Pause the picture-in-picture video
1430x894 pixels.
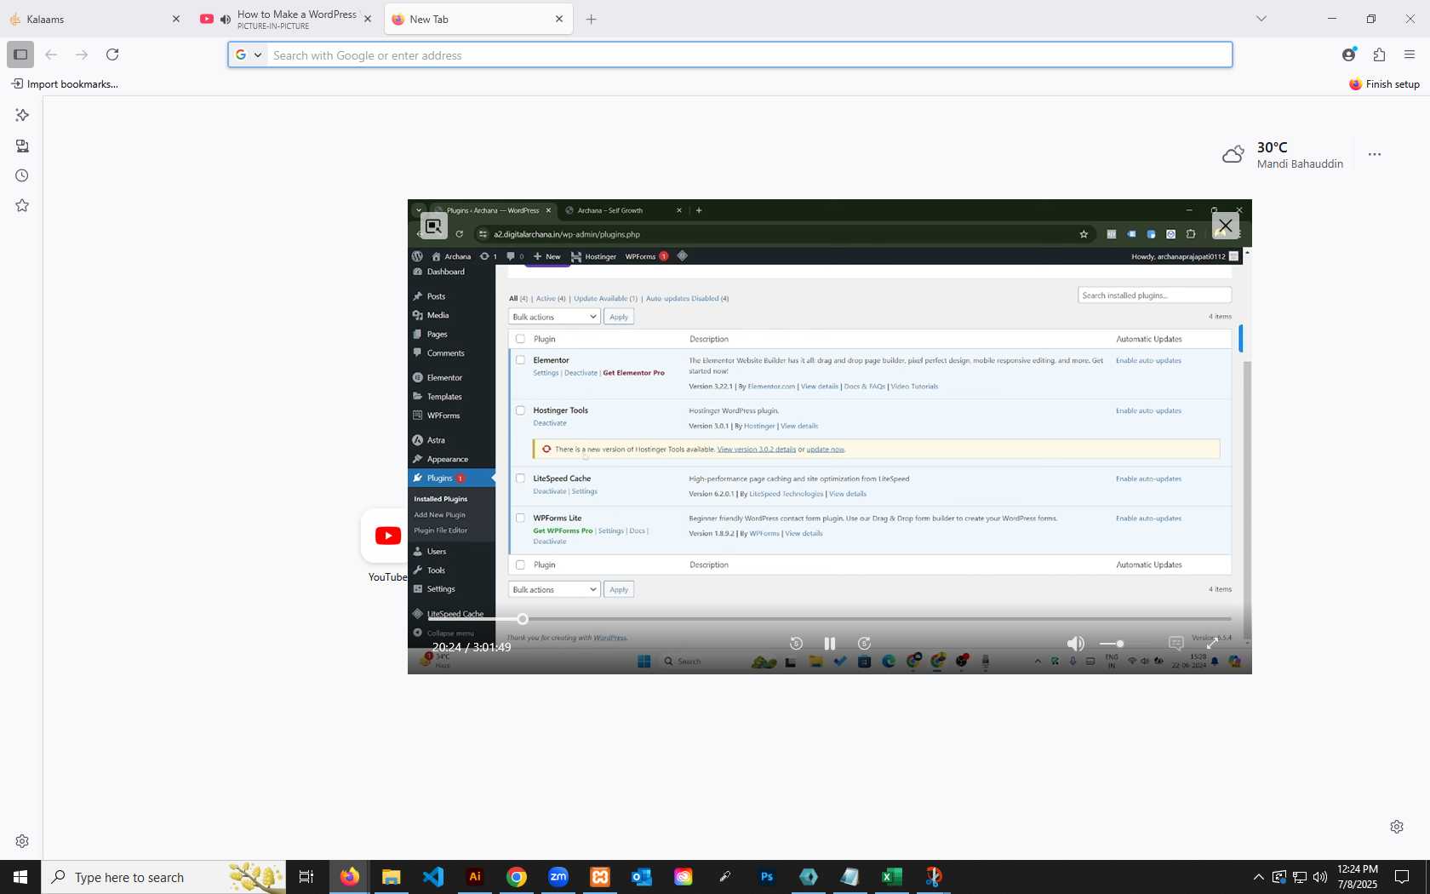830,644
